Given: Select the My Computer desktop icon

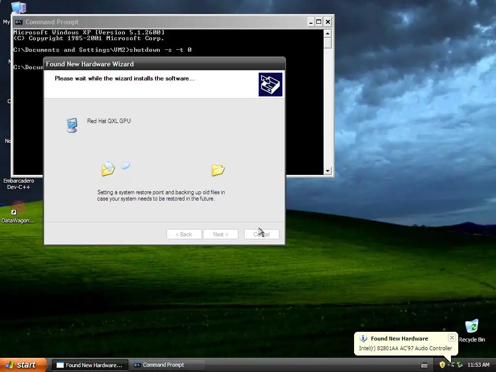Looking at the screenshot, I should point(18,8).
